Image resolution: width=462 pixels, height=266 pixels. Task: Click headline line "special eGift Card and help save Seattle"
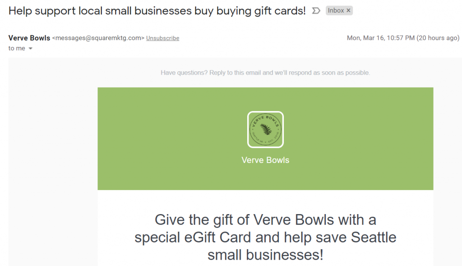(265, 237)
